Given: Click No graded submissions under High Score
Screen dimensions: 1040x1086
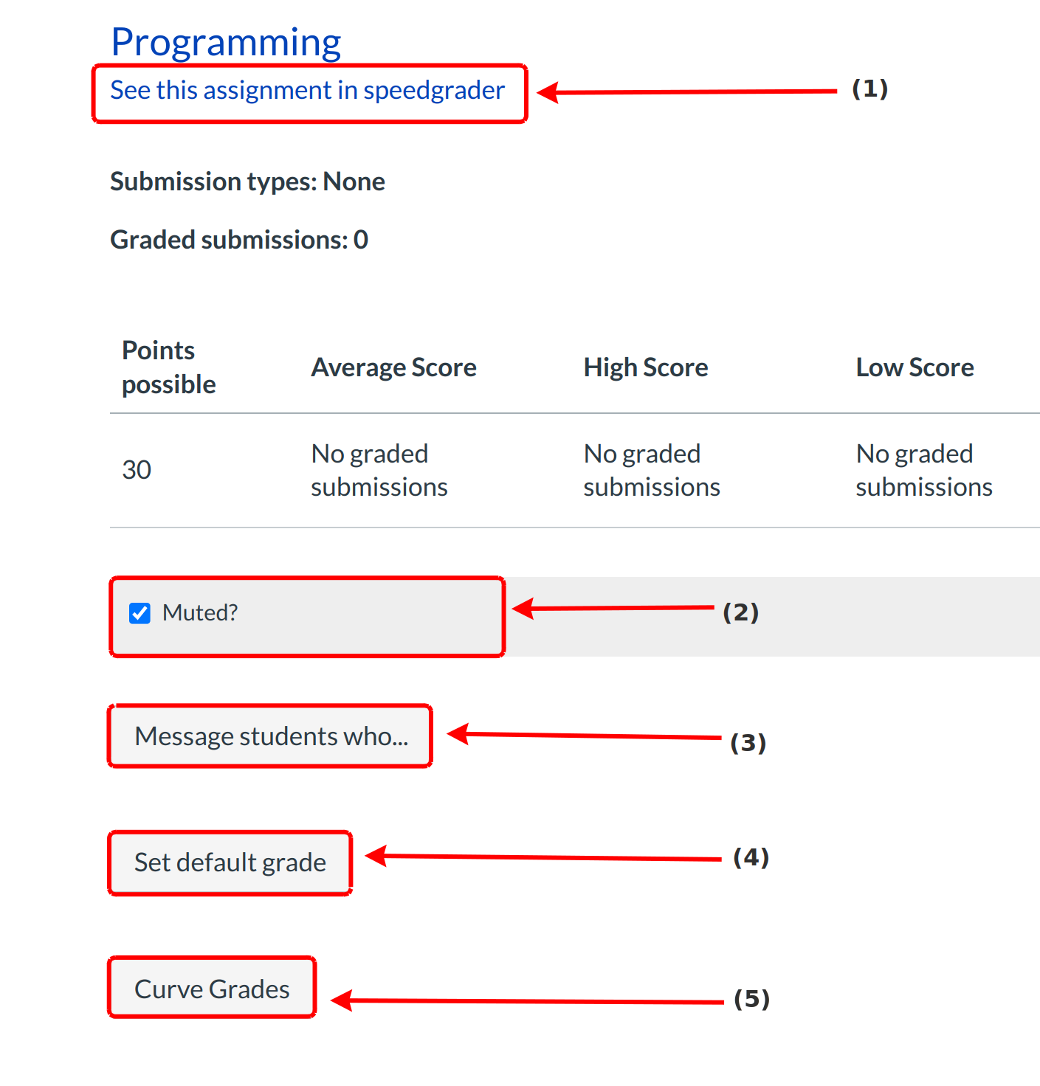Looking at the screenshot, I should point(651,470).
